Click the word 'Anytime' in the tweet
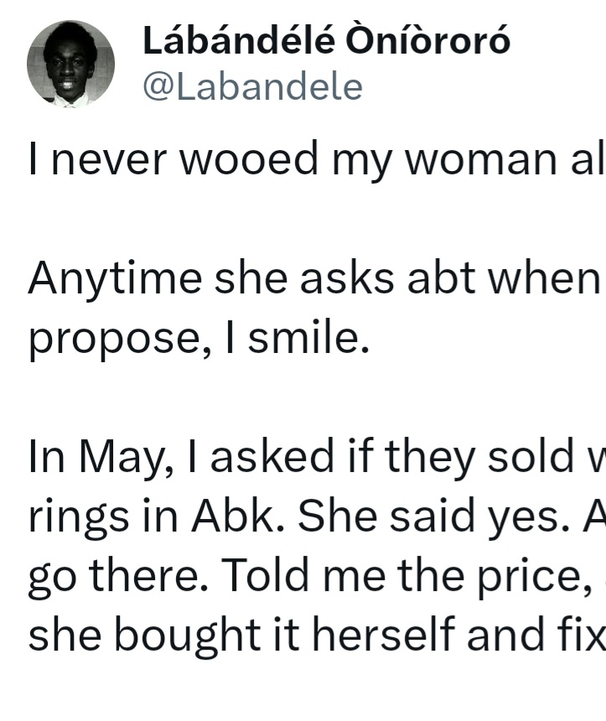Screen dimensions: 606x721 (x=115, y=279)
